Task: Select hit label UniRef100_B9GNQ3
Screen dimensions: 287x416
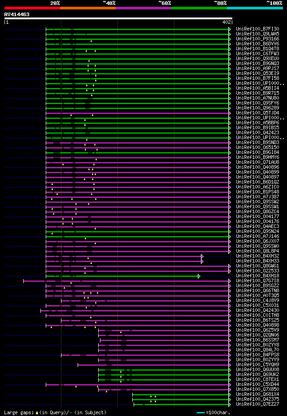Action: [x=257, y=64]
